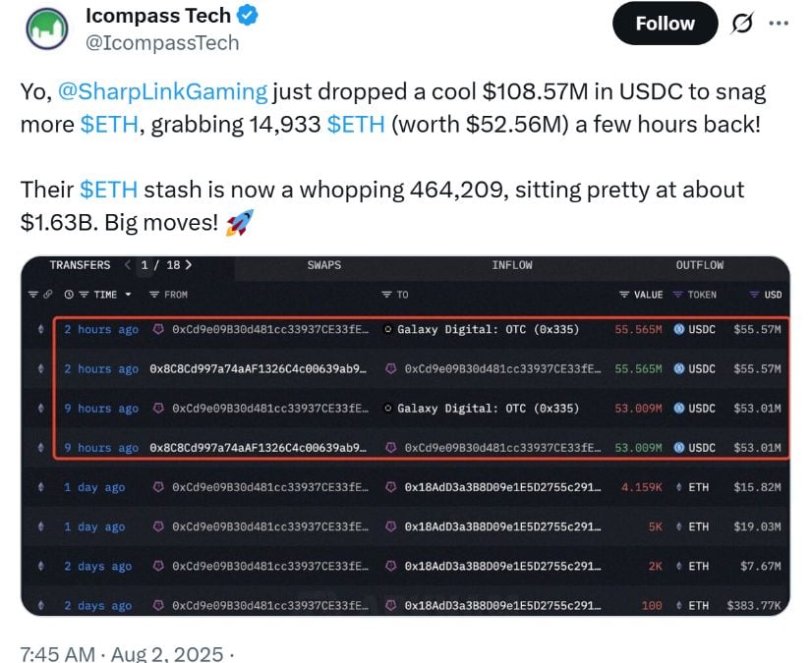Open the @SharpLinkGaming mention link

[x=162, y=92]
